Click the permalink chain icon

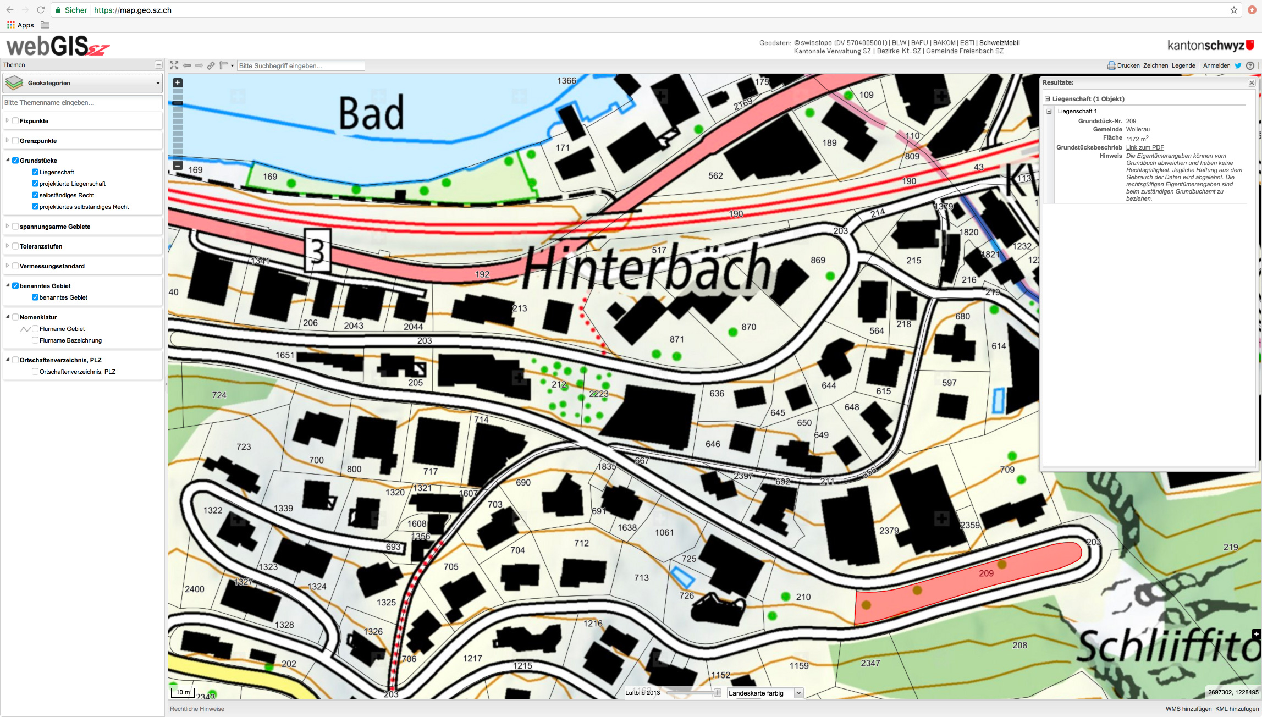click(211, 65)
